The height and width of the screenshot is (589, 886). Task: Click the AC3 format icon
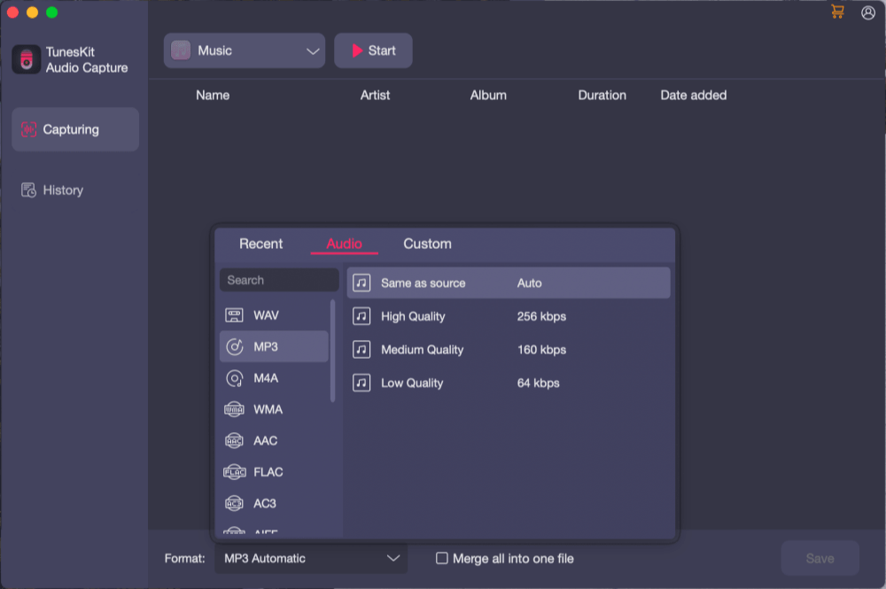[x=234, y=503]
